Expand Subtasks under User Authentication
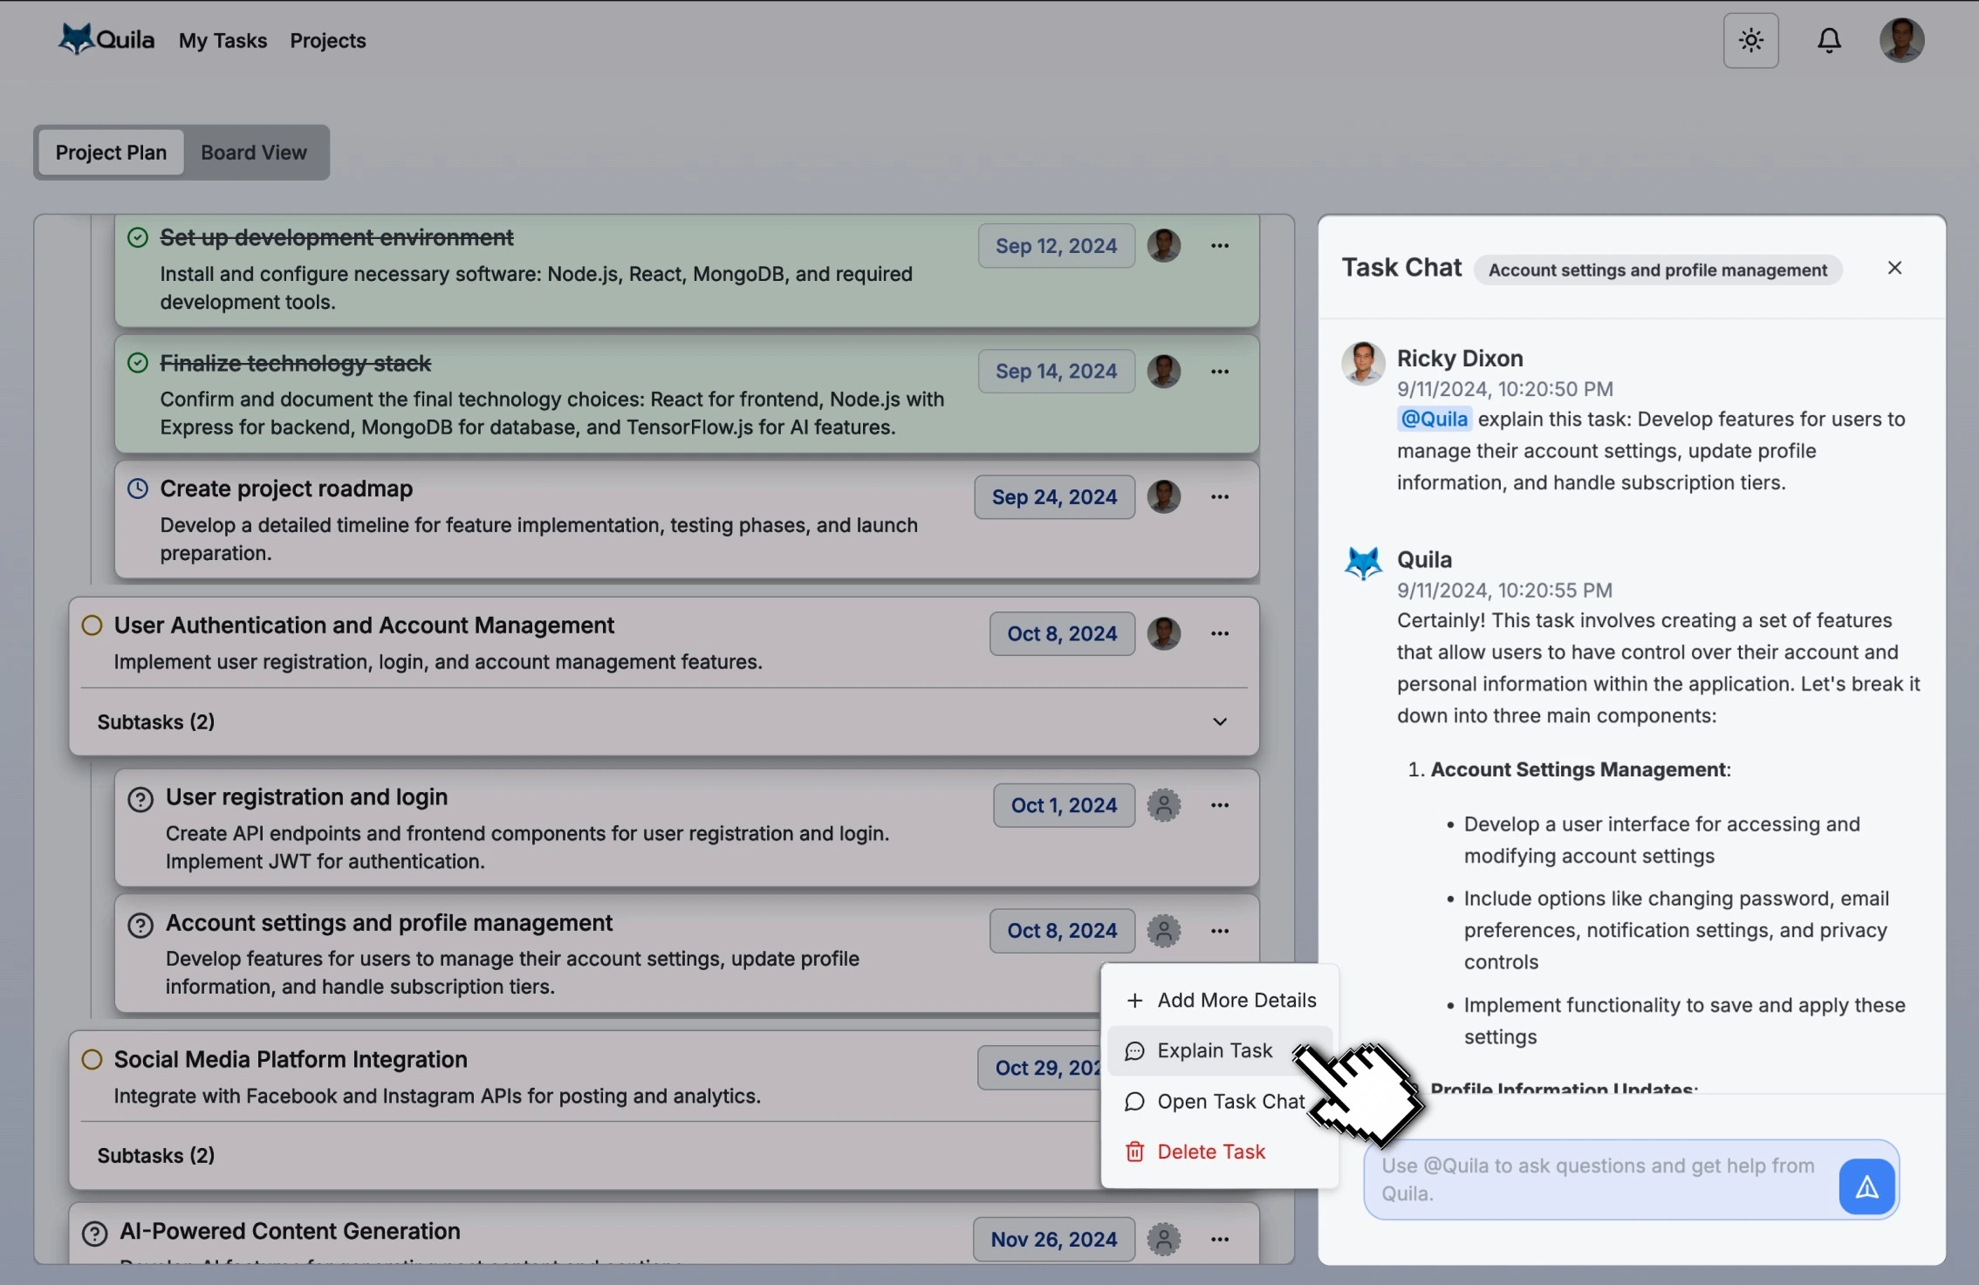This screenshot has width=1979, height=1285. (1219, 721)
